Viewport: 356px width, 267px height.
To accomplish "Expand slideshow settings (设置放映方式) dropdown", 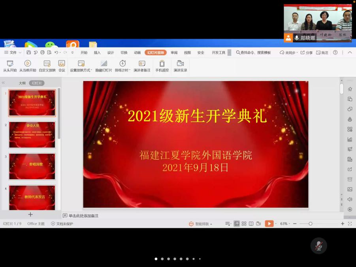I will point(81,66).
